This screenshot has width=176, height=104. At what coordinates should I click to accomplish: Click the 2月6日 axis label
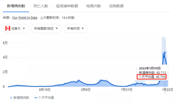coord(85,90)
